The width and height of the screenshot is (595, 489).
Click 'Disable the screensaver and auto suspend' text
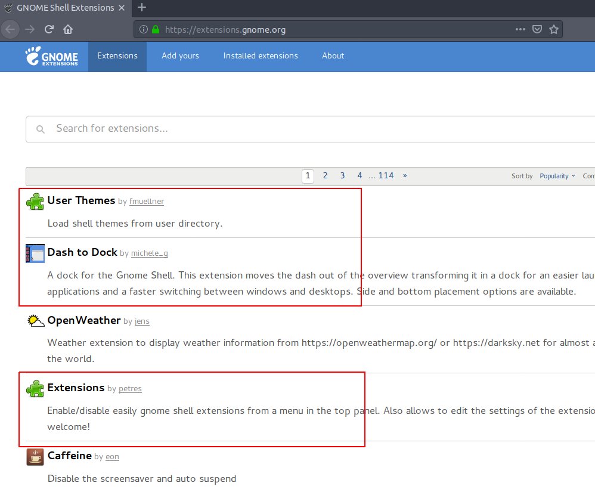click(142, 479)
